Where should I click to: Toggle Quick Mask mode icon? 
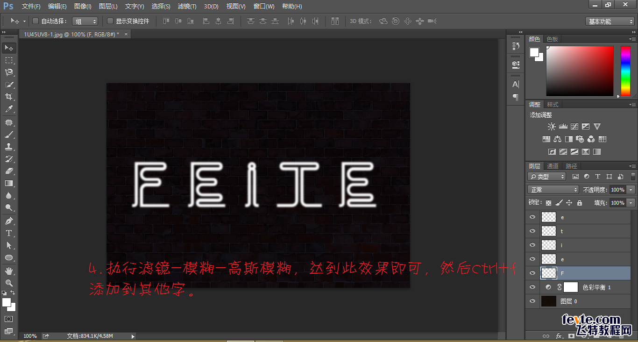tap(9, 319)
